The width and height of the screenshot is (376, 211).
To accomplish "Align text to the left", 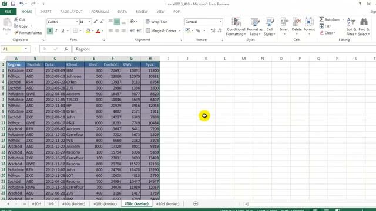I will point(110,30).
